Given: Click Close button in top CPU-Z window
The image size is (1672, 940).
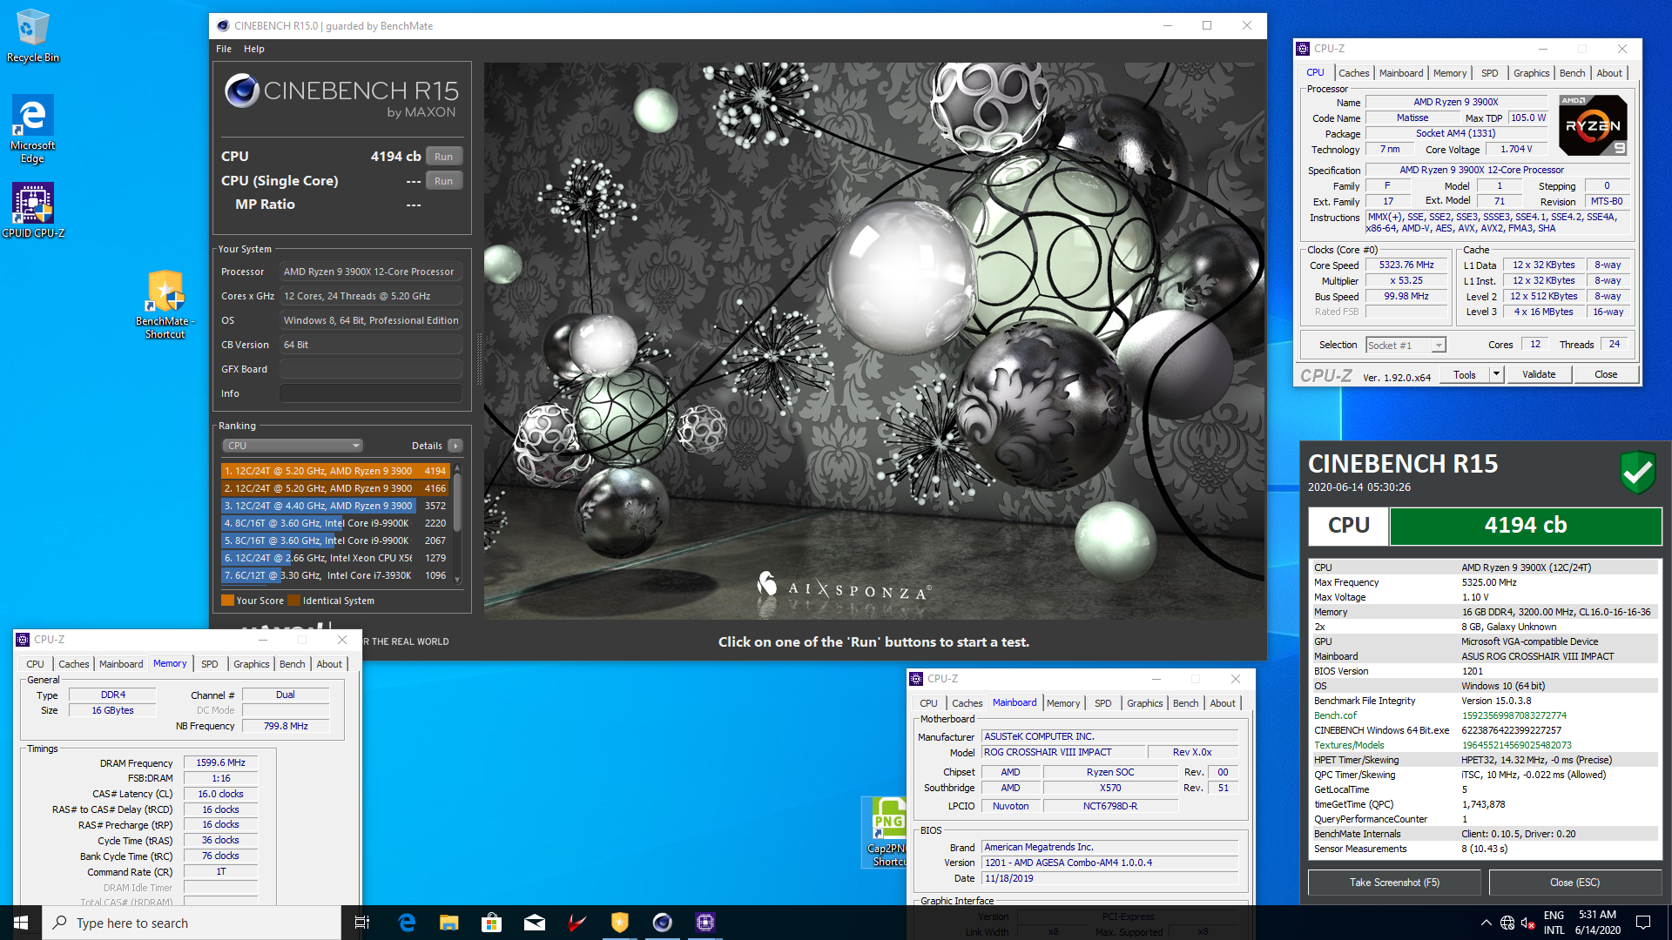Looking at the screenshot, I should pos(1606,375).
